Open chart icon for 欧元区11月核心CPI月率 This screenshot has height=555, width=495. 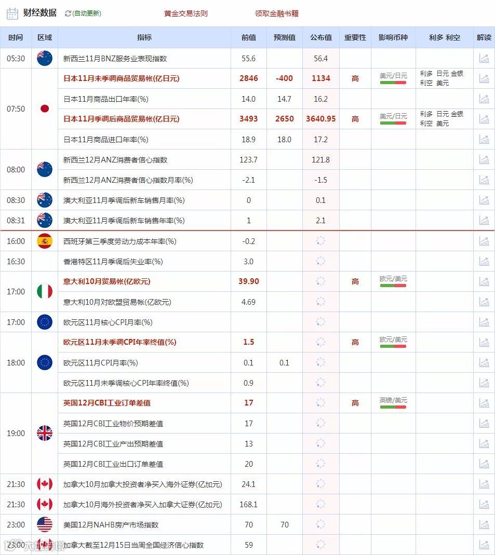pos(484,322)
